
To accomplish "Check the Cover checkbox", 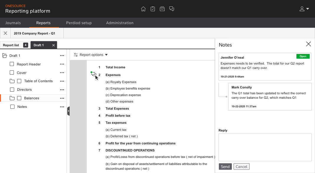I will tap(12, 73).
